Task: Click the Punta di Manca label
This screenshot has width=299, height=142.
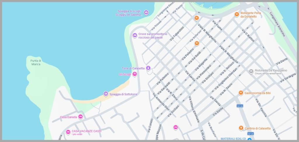Action: pyautogui.click(x=36, y=62)
